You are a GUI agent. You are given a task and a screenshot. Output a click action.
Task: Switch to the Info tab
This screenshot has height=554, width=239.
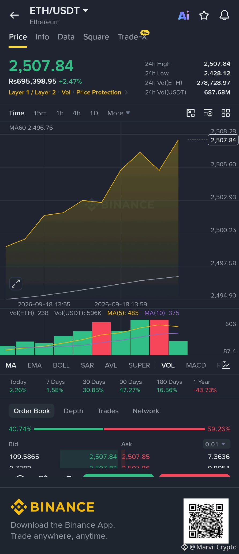42,37
